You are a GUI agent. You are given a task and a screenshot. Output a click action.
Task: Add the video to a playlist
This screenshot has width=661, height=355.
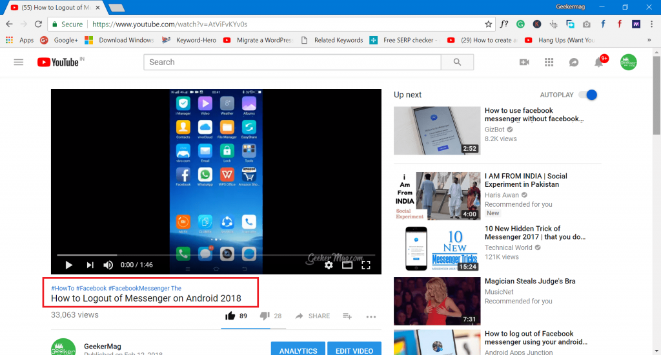pos(347,316)
